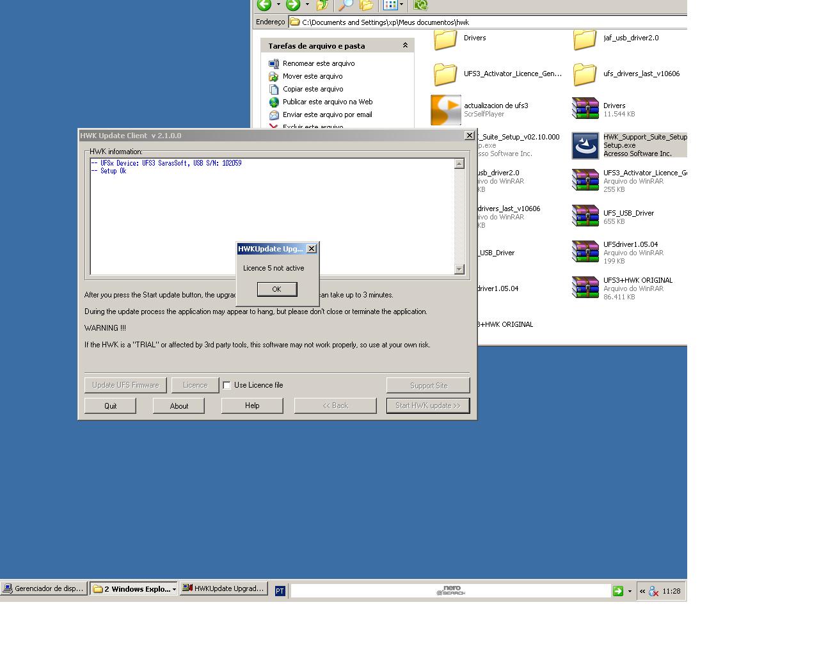Click the Start HWK update button
Image resolution: width=819 pixels, height=655 pixels.
pos(428,406)
